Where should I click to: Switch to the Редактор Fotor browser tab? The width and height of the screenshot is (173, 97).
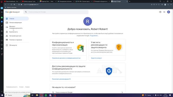tap(48, 1)
